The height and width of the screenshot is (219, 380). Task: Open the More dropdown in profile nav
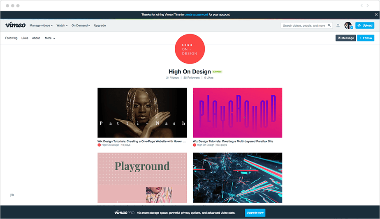point(50,38)
